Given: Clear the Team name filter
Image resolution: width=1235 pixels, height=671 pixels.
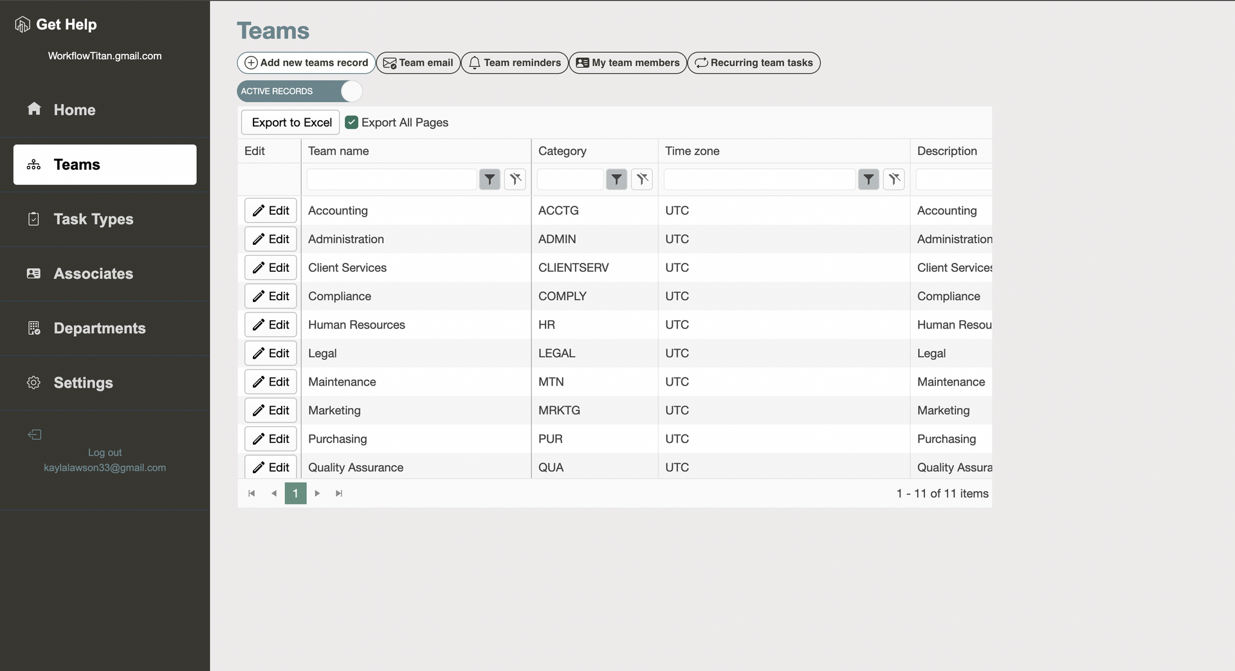Looking at the screenshot, I should [515, 179].
